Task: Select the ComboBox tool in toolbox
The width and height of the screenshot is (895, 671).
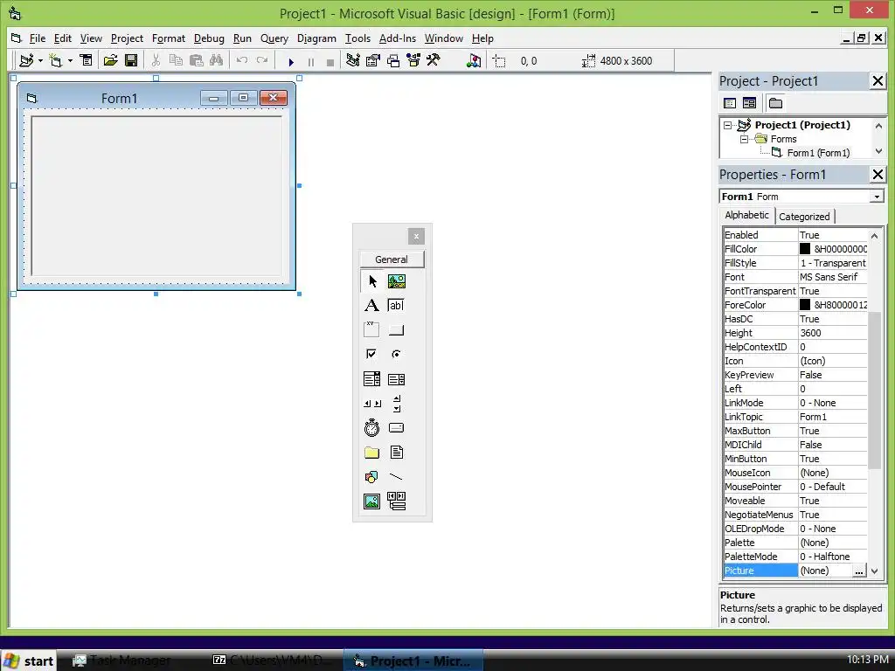Action: click(x=372, y=379)
